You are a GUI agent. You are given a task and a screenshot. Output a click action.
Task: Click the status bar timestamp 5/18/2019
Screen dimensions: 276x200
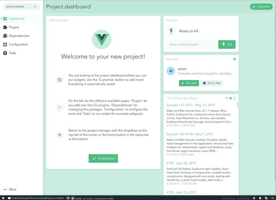[x=236, y=199]
